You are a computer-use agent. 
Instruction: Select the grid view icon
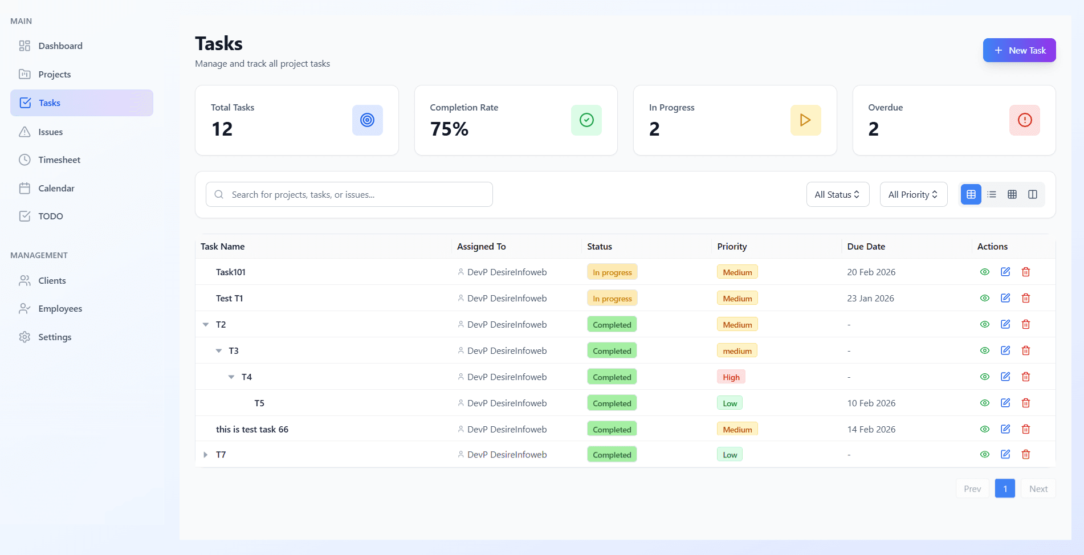(x=1012, y=194)
